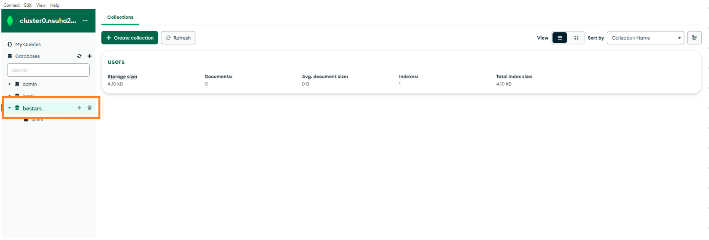Switch to grid view
The image size is (709, 240).
tap(576, 38)
